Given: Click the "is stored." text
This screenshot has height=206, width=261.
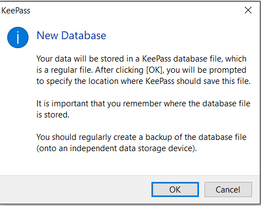Looking at the screenshot, I should (x=53, y=115).
